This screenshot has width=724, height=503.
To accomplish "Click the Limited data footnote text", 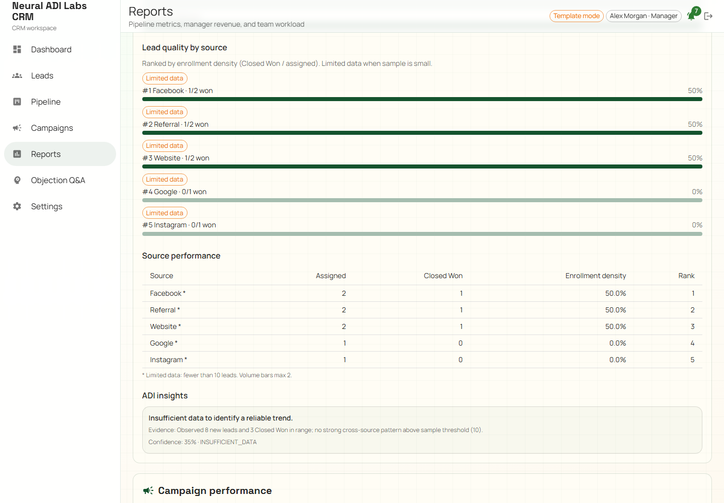I will [217, 375].
